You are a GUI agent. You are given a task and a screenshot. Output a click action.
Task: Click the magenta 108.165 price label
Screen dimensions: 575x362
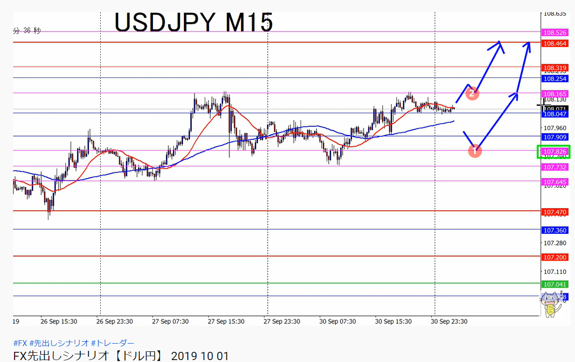click(x=555, y=94)
